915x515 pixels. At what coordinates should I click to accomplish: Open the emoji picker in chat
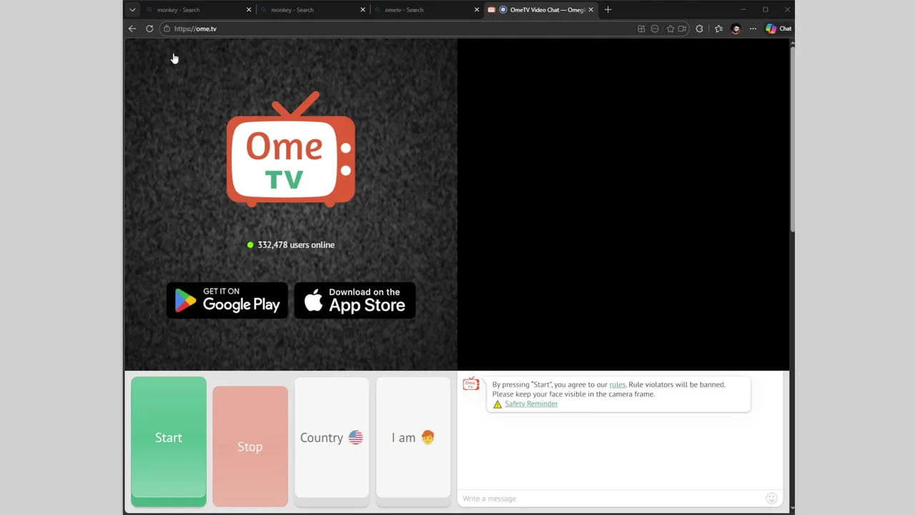tap(771, 499)
